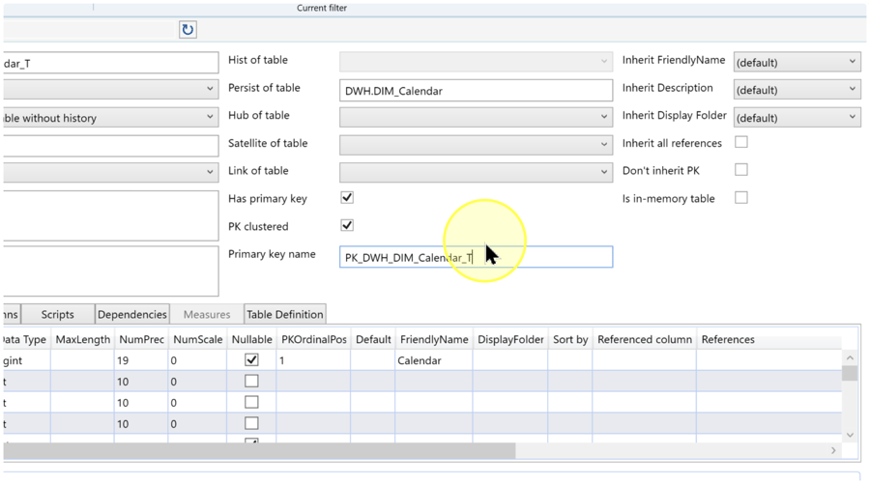The height and width of the screenshot is (484, 870).
Task: Click the Persist of table field
Action: click(x=476, y=91)
